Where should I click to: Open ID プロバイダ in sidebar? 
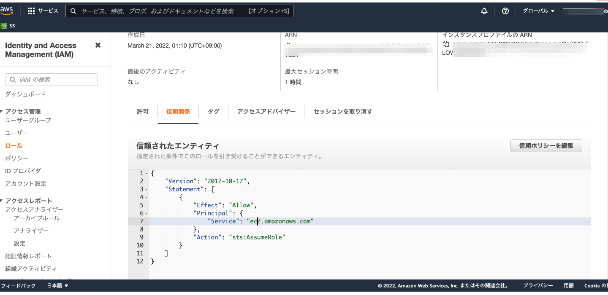pyautogui.click(x=23, y=171)
